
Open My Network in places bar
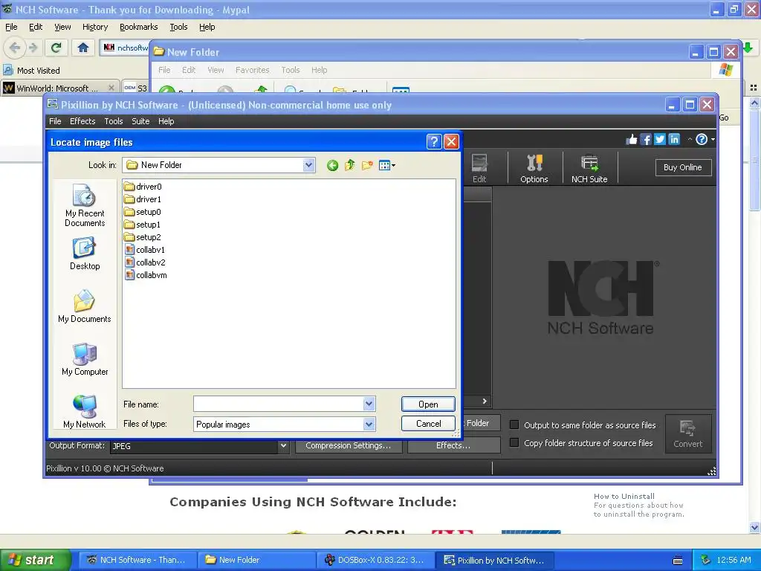tap(85, 412)
